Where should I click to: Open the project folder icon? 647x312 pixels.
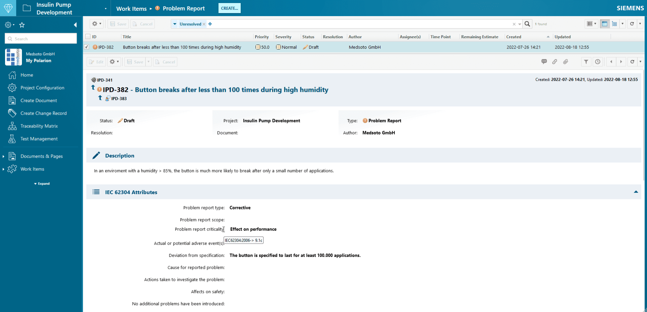[27, 8]
